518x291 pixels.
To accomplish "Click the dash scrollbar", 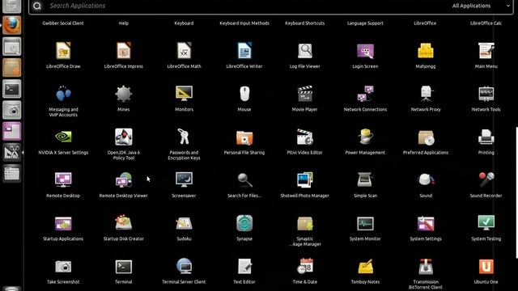I will coord(516,192).
